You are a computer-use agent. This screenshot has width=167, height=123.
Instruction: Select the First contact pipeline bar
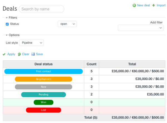43,71
